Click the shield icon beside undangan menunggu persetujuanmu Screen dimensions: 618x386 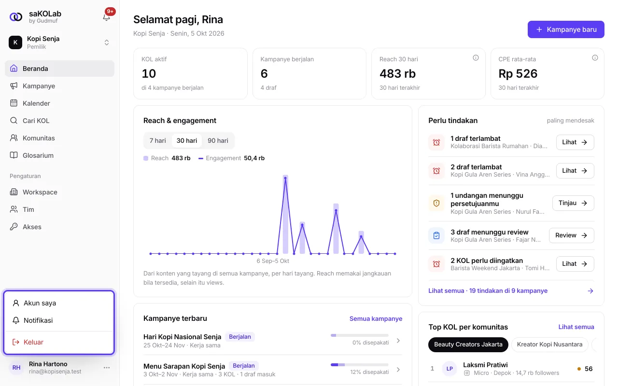coord(436,203)
